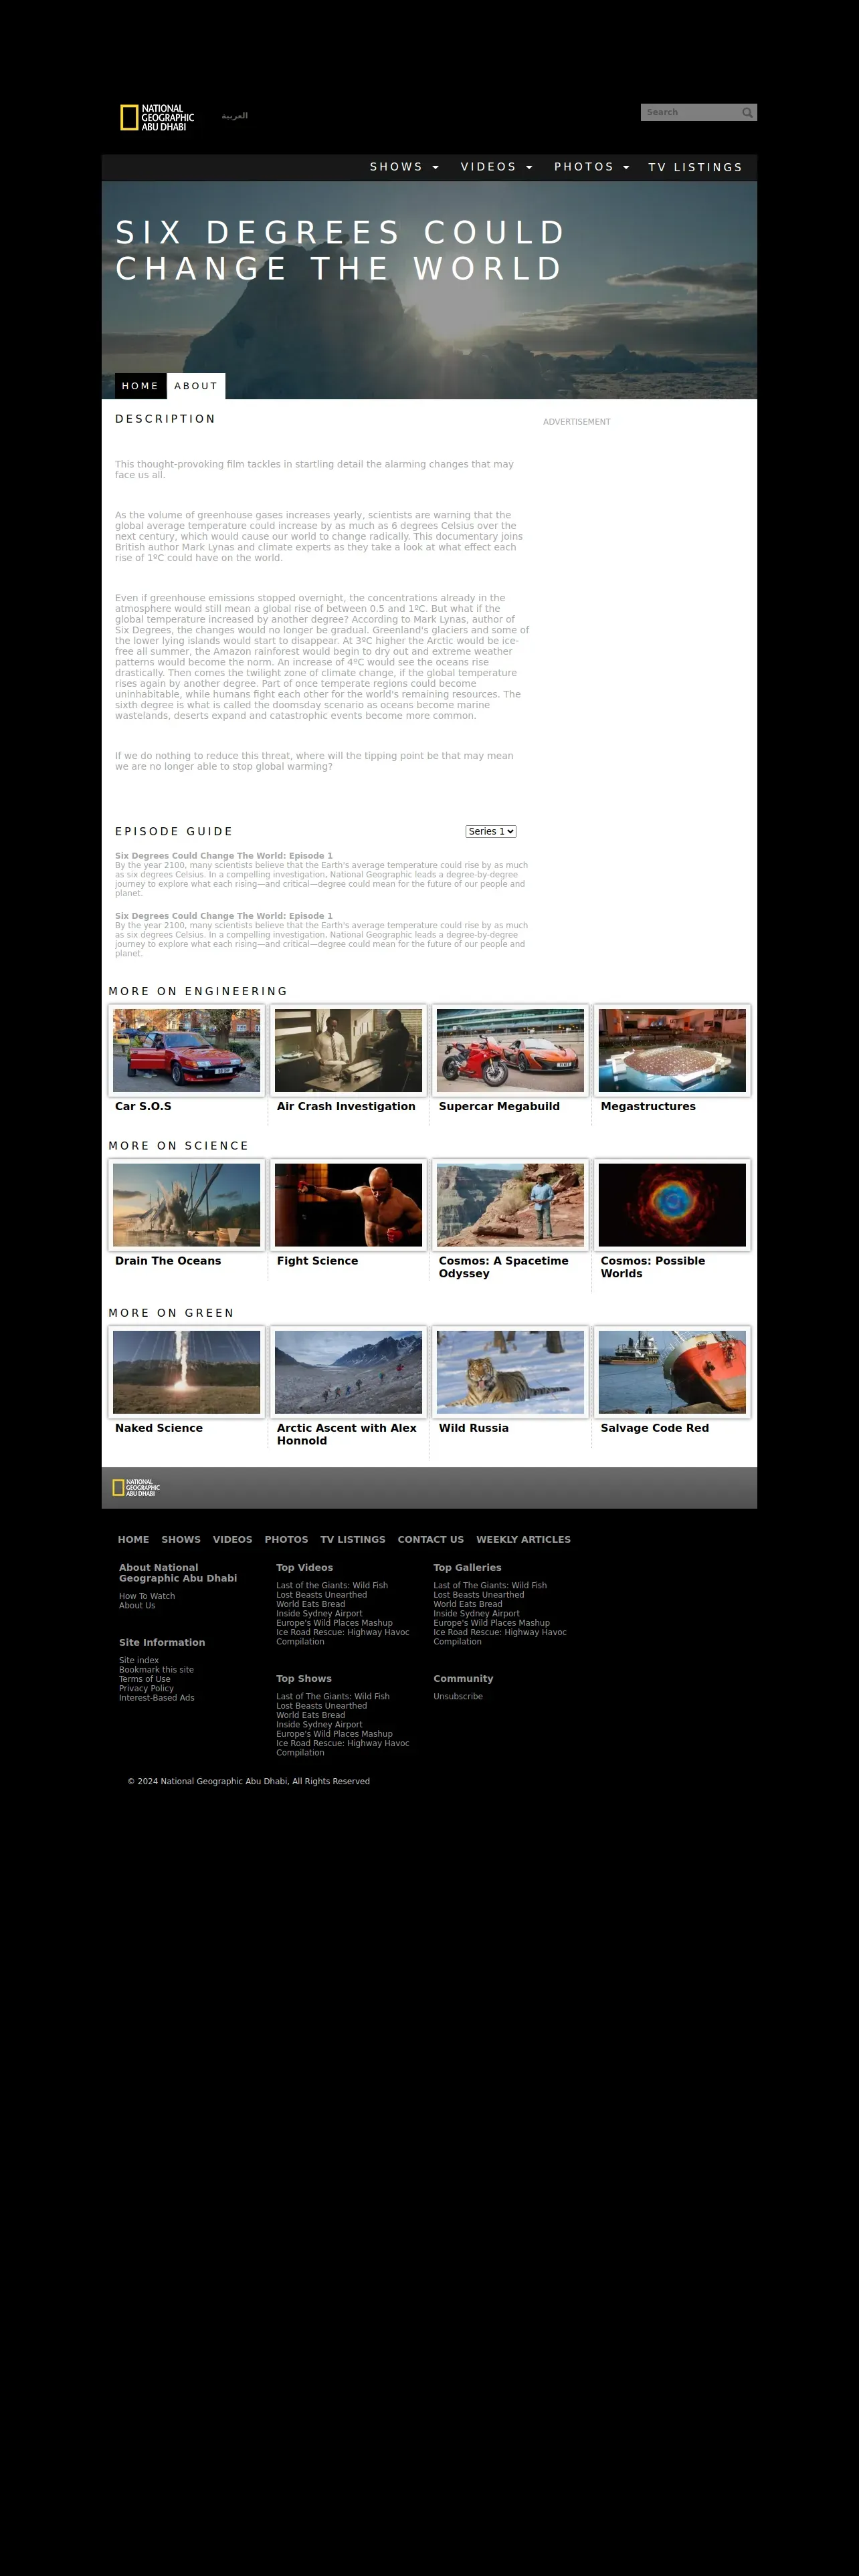This screenshot has width=859, height=2576.
Task: Open the Salvage Code Red thumbnail
Action: (672, 1372)
